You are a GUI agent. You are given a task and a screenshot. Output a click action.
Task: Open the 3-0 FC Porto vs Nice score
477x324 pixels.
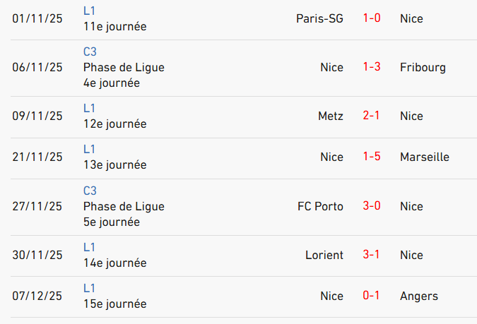click(372, 206)
